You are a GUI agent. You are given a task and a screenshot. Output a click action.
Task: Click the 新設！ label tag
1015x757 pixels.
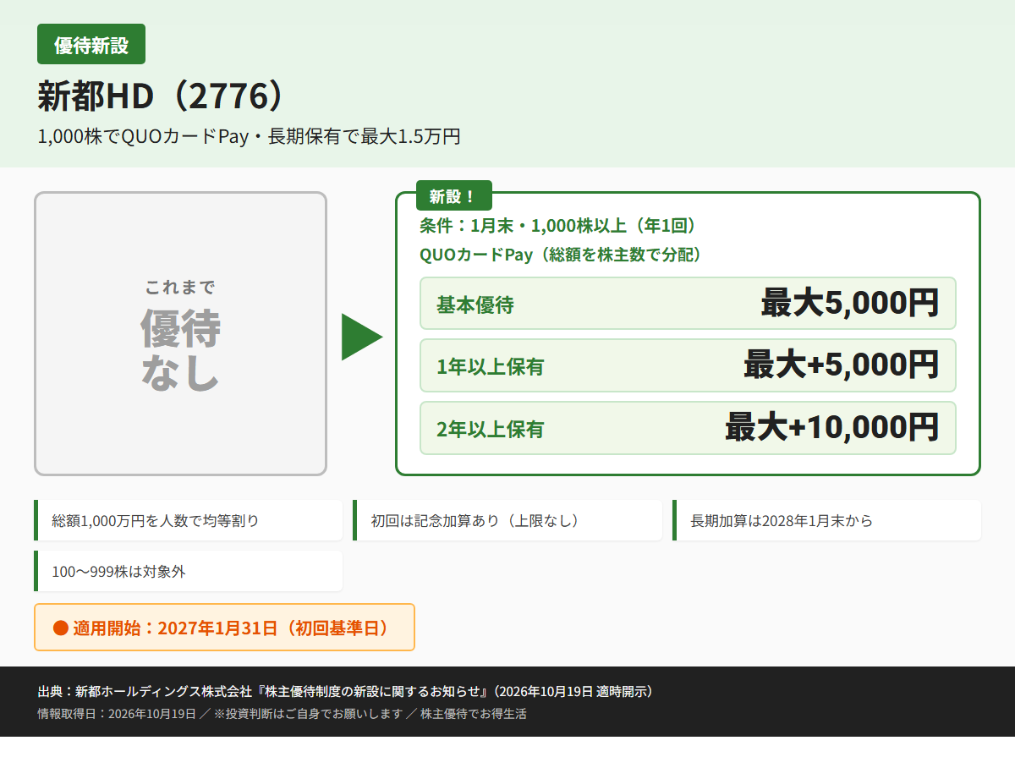click(x=453, y=196)
